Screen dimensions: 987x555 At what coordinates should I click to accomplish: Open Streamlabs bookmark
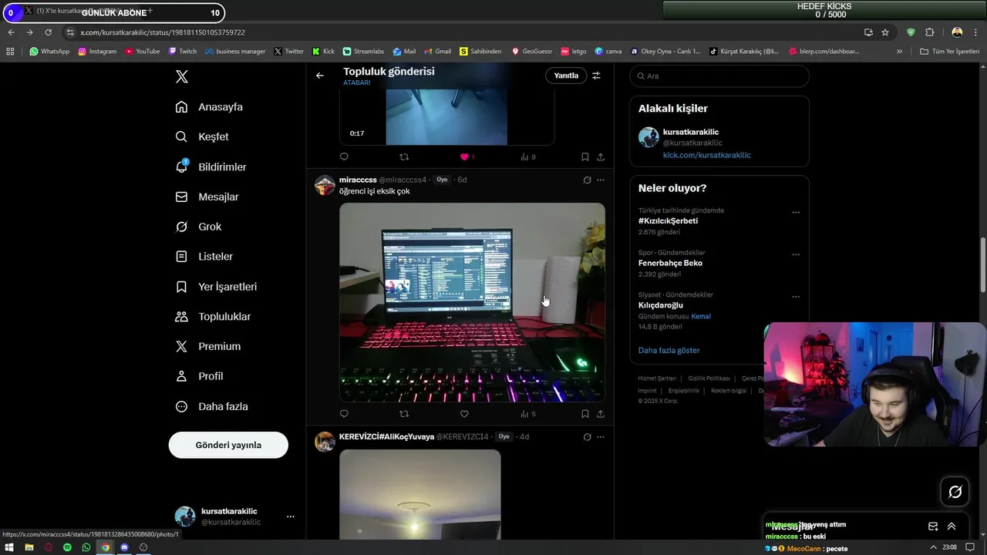click(363, 52)
